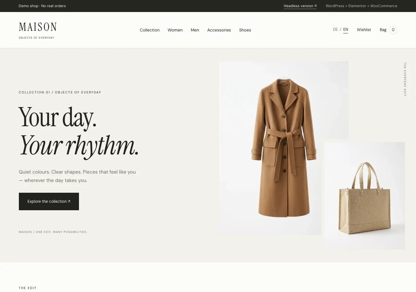Click the 'Quiet colours. Clear shapes.' paragraph
Image resolution: width=416 pixels, height=292 pixels.
(77, 176)
